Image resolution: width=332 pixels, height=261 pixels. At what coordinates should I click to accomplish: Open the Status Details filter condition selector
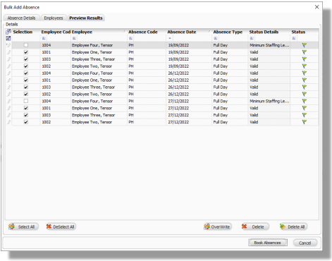coord(252,38)
